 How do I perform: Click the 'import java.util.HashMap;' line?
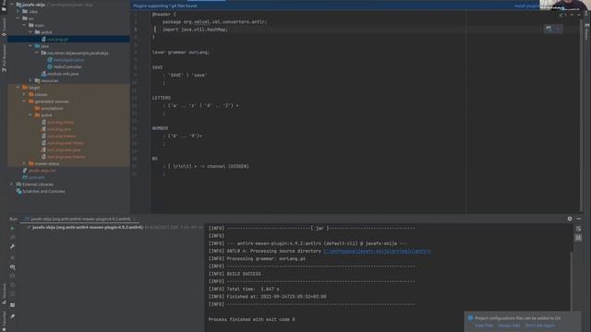195,30
